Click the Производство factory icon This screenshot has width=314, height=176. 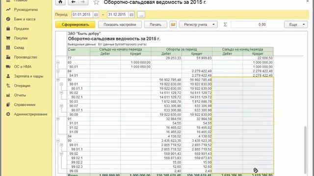point(8,57)
